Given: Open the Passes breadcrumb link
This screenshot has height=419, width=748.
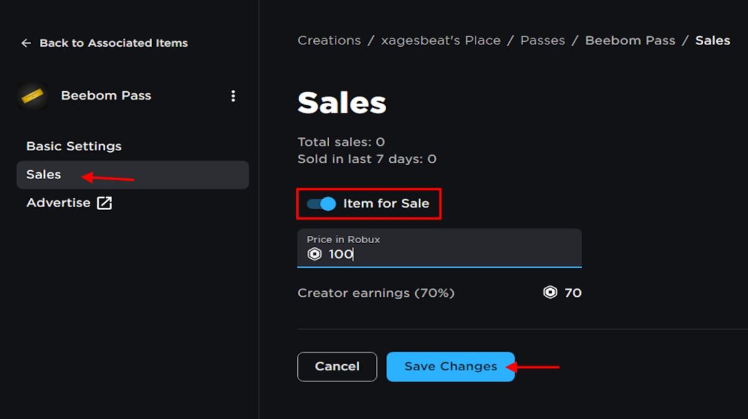Looking at the screenshot, I should point(542,40).
